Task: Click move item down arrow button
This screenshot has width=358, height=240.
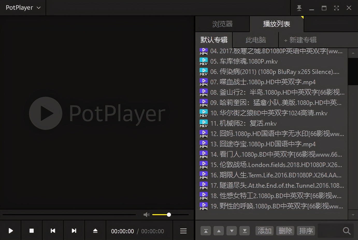Action: pos(232,231)
